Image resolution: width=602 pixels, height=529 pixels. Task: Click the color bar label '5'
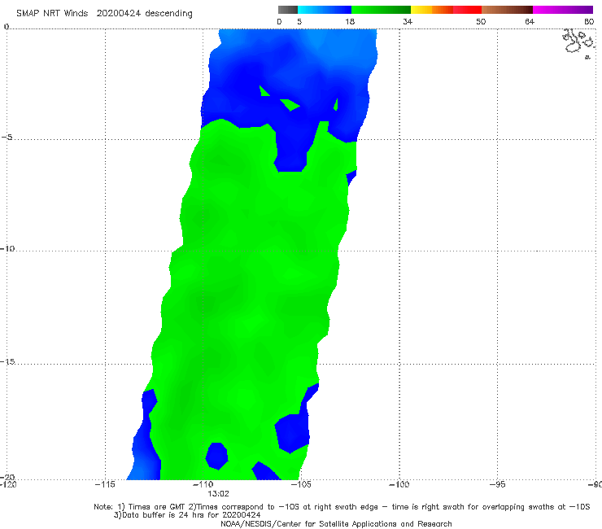(299, 21)
